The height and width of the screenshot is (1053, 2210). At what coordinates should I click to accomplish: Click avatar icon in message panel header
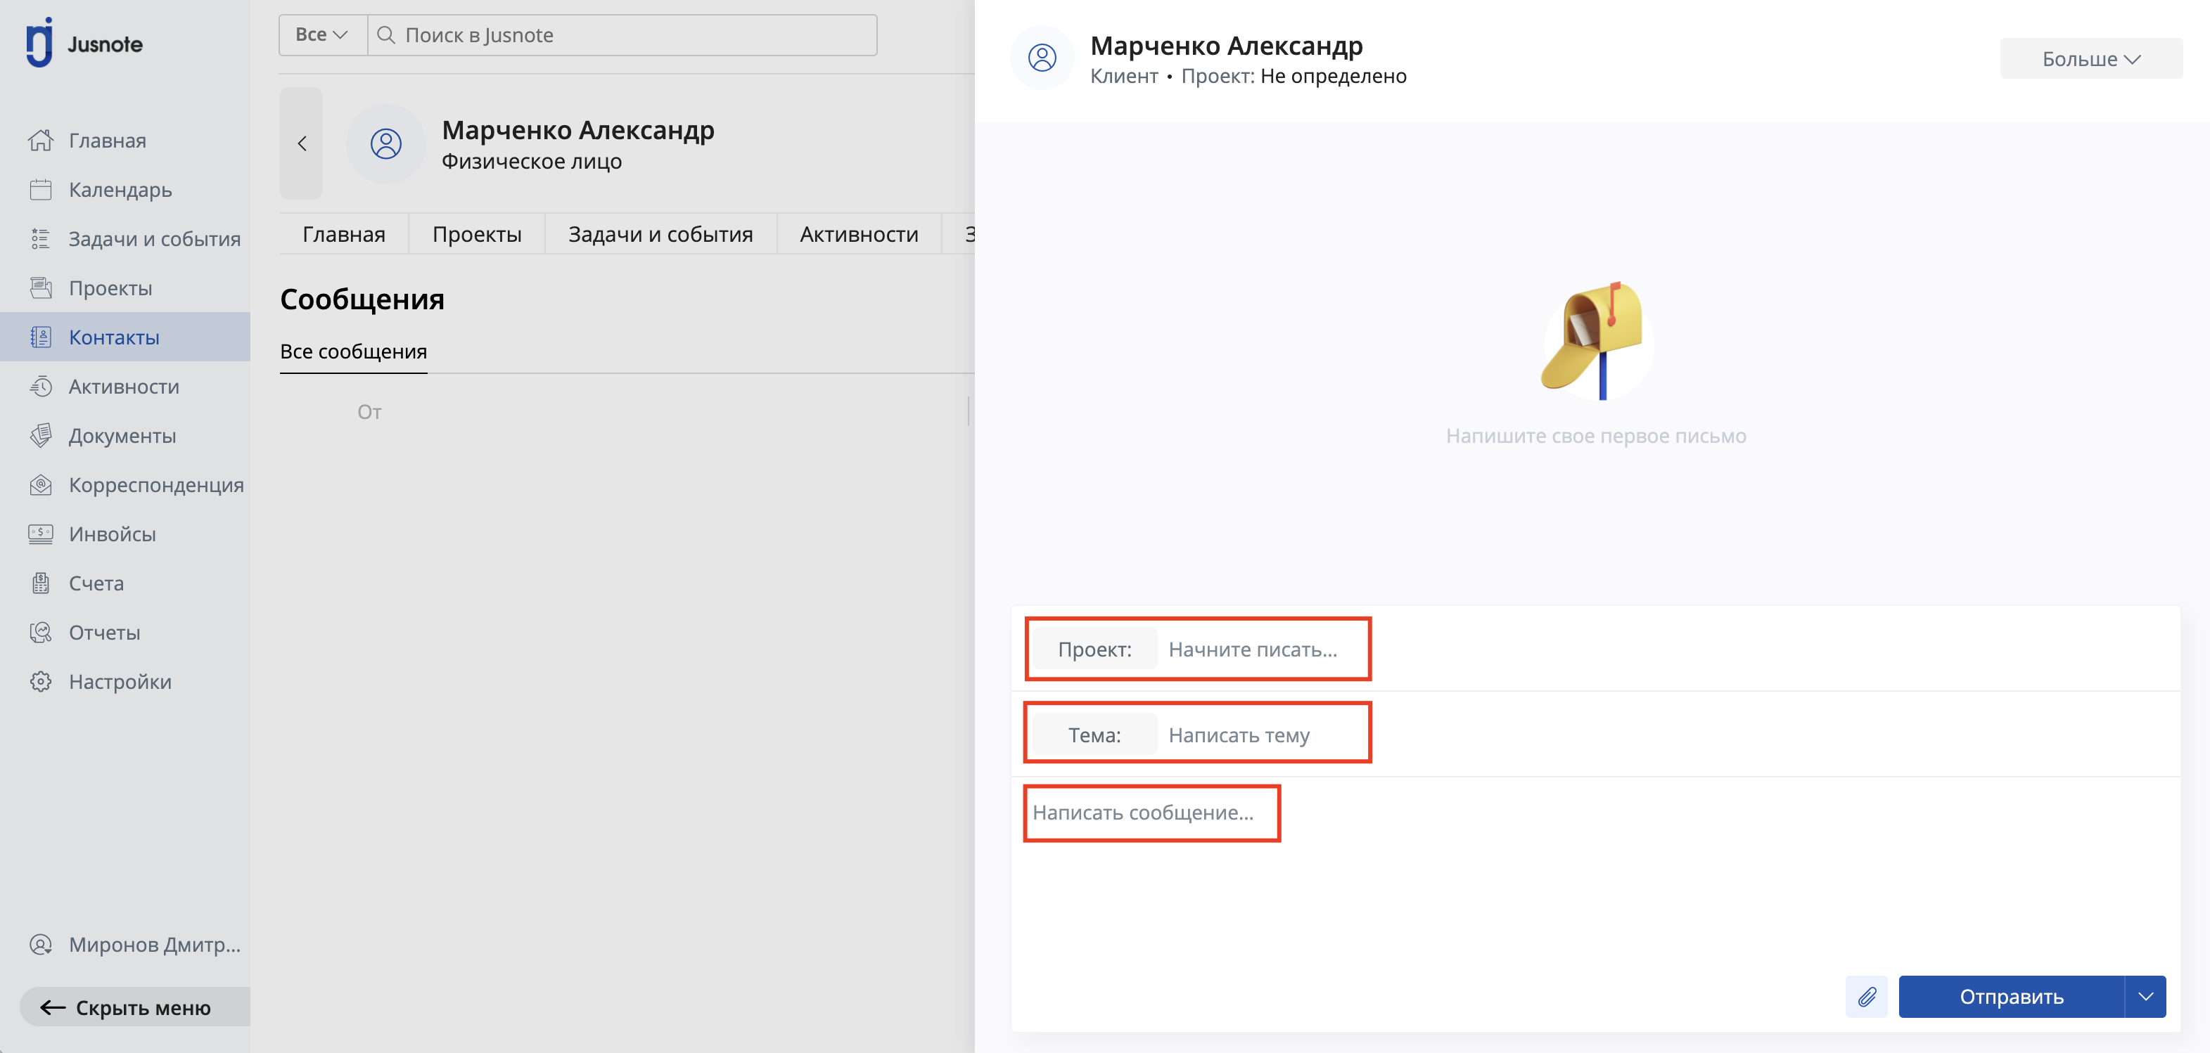pyautogui.click(x=1042, y=58)
